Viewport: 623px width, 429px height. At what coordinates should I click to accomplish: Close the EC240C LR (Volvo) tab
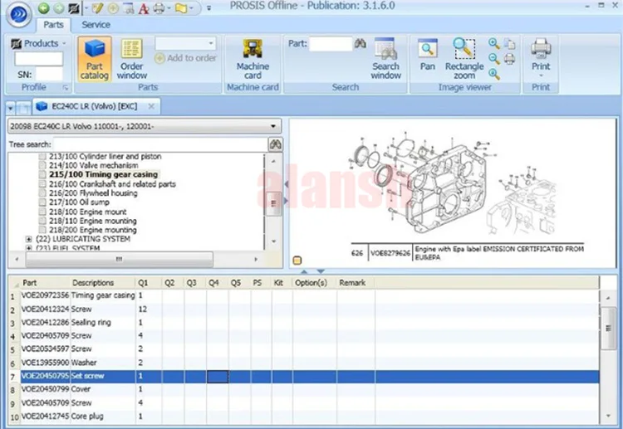point(151,106)
